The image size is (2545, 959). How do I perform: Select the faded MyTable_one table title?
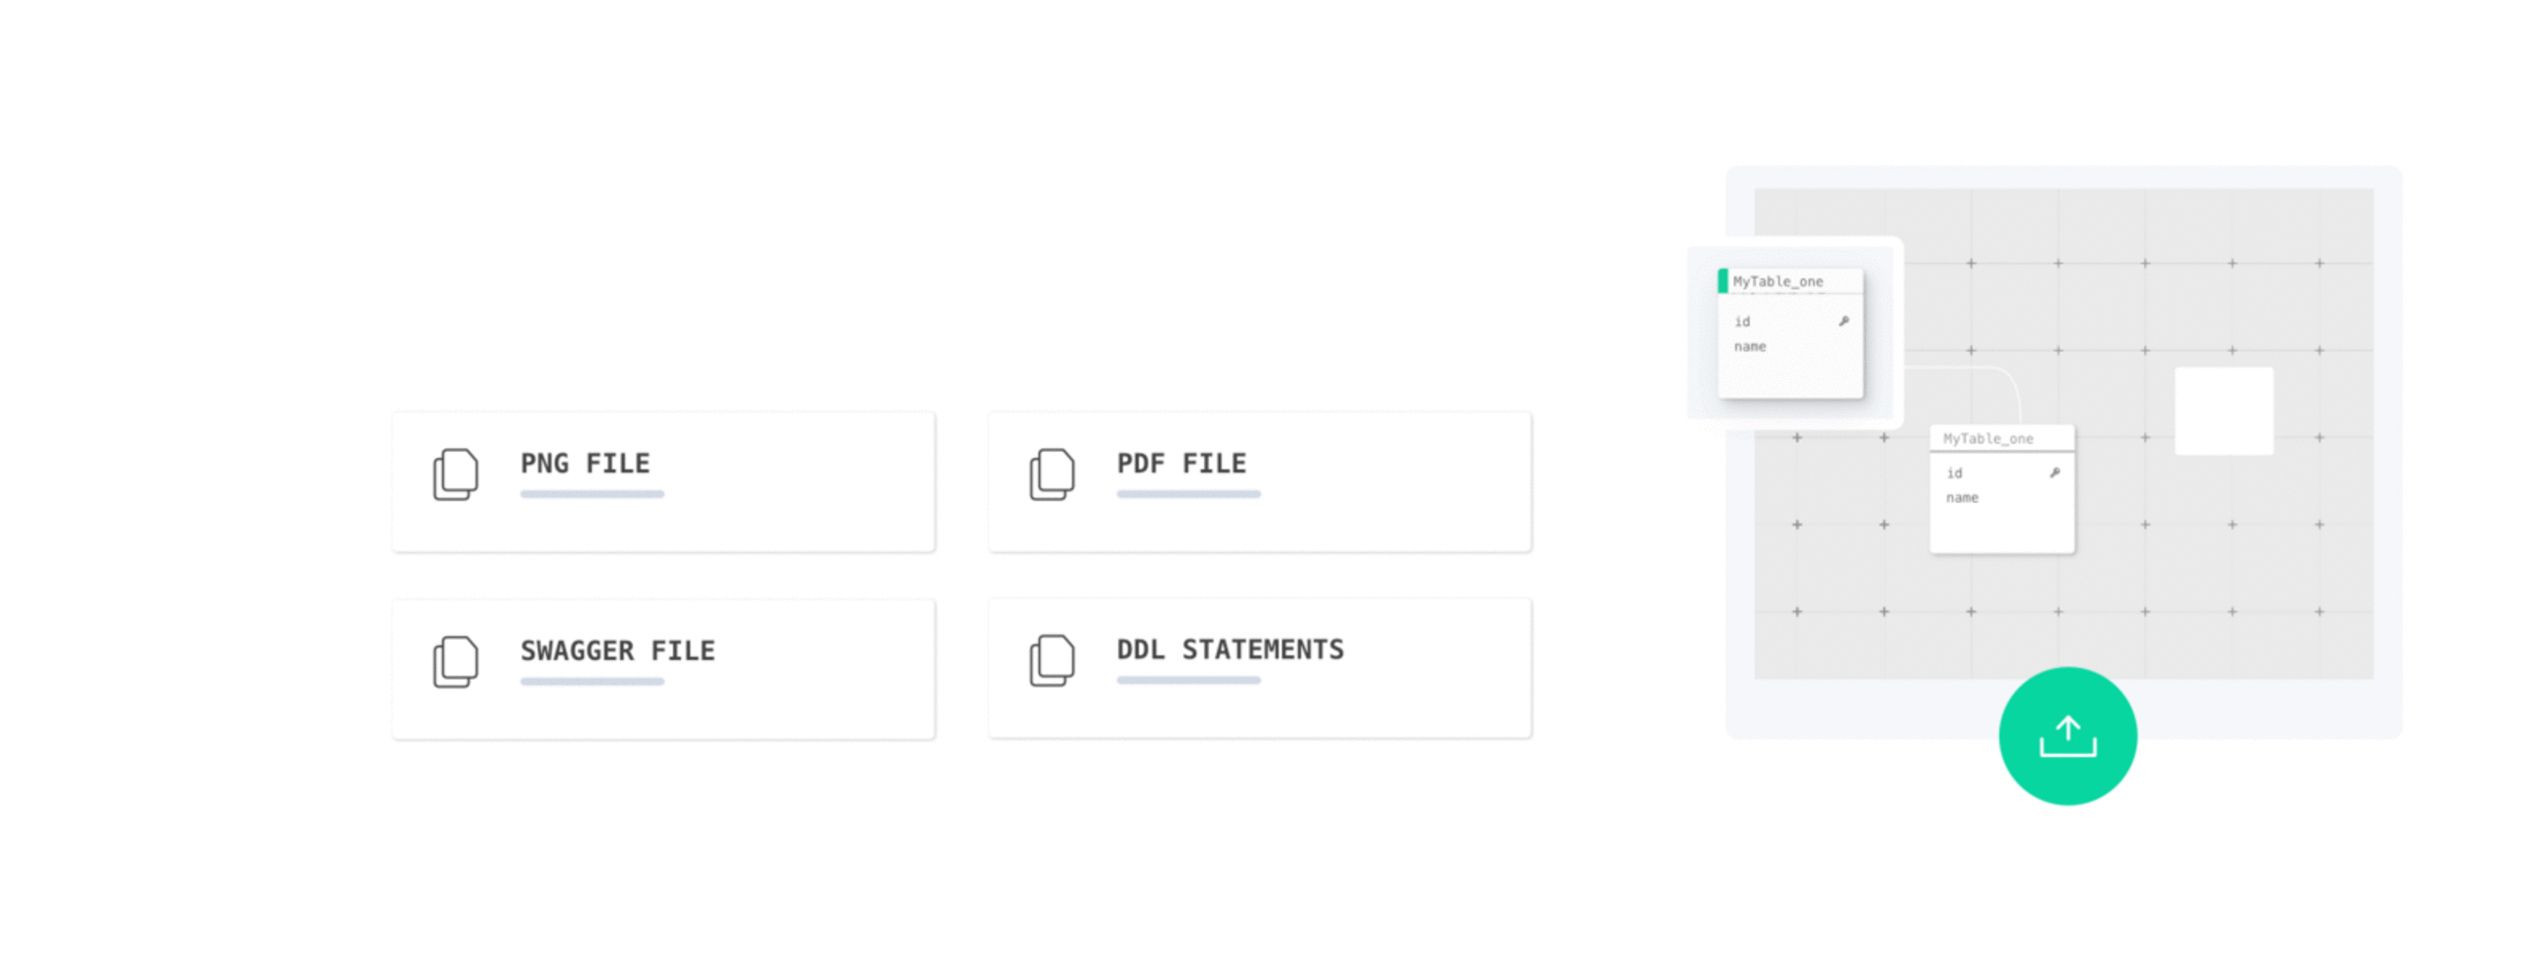point(1987,438)
